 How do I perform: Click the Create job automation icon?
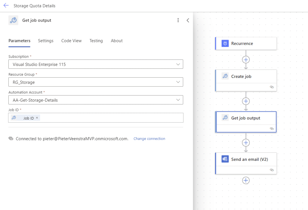225,76
